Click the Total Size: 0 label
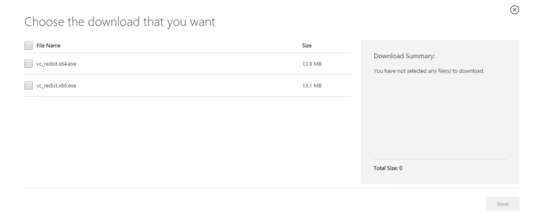The width and height of the screenshot is (538, 216). [x=388, y=168]
